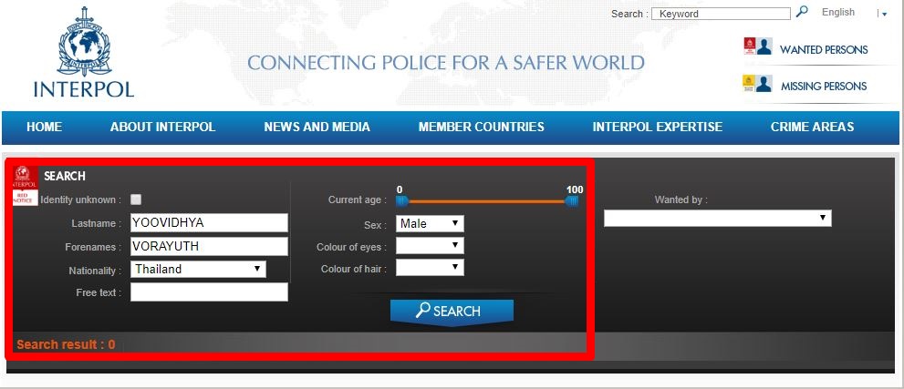Viewport: 904px width, 389px height.
Task: Click the Forenames field containing VORAYUTH
Action: (x=209, y=246)
